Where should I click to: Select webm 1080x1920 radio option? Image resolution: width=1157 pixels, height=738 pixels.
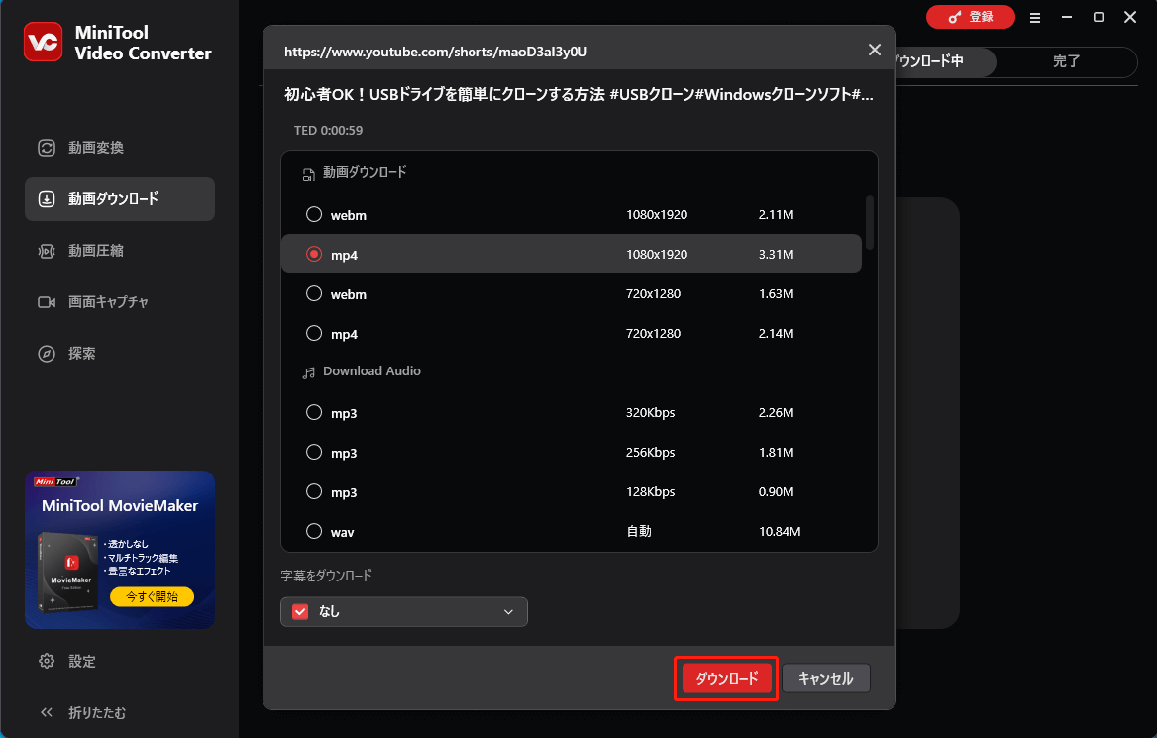coord(314,214)
